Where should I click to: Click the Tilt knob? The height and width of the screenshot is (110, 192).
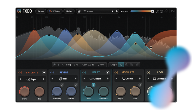pyautogui.click(x=39, y=92)
